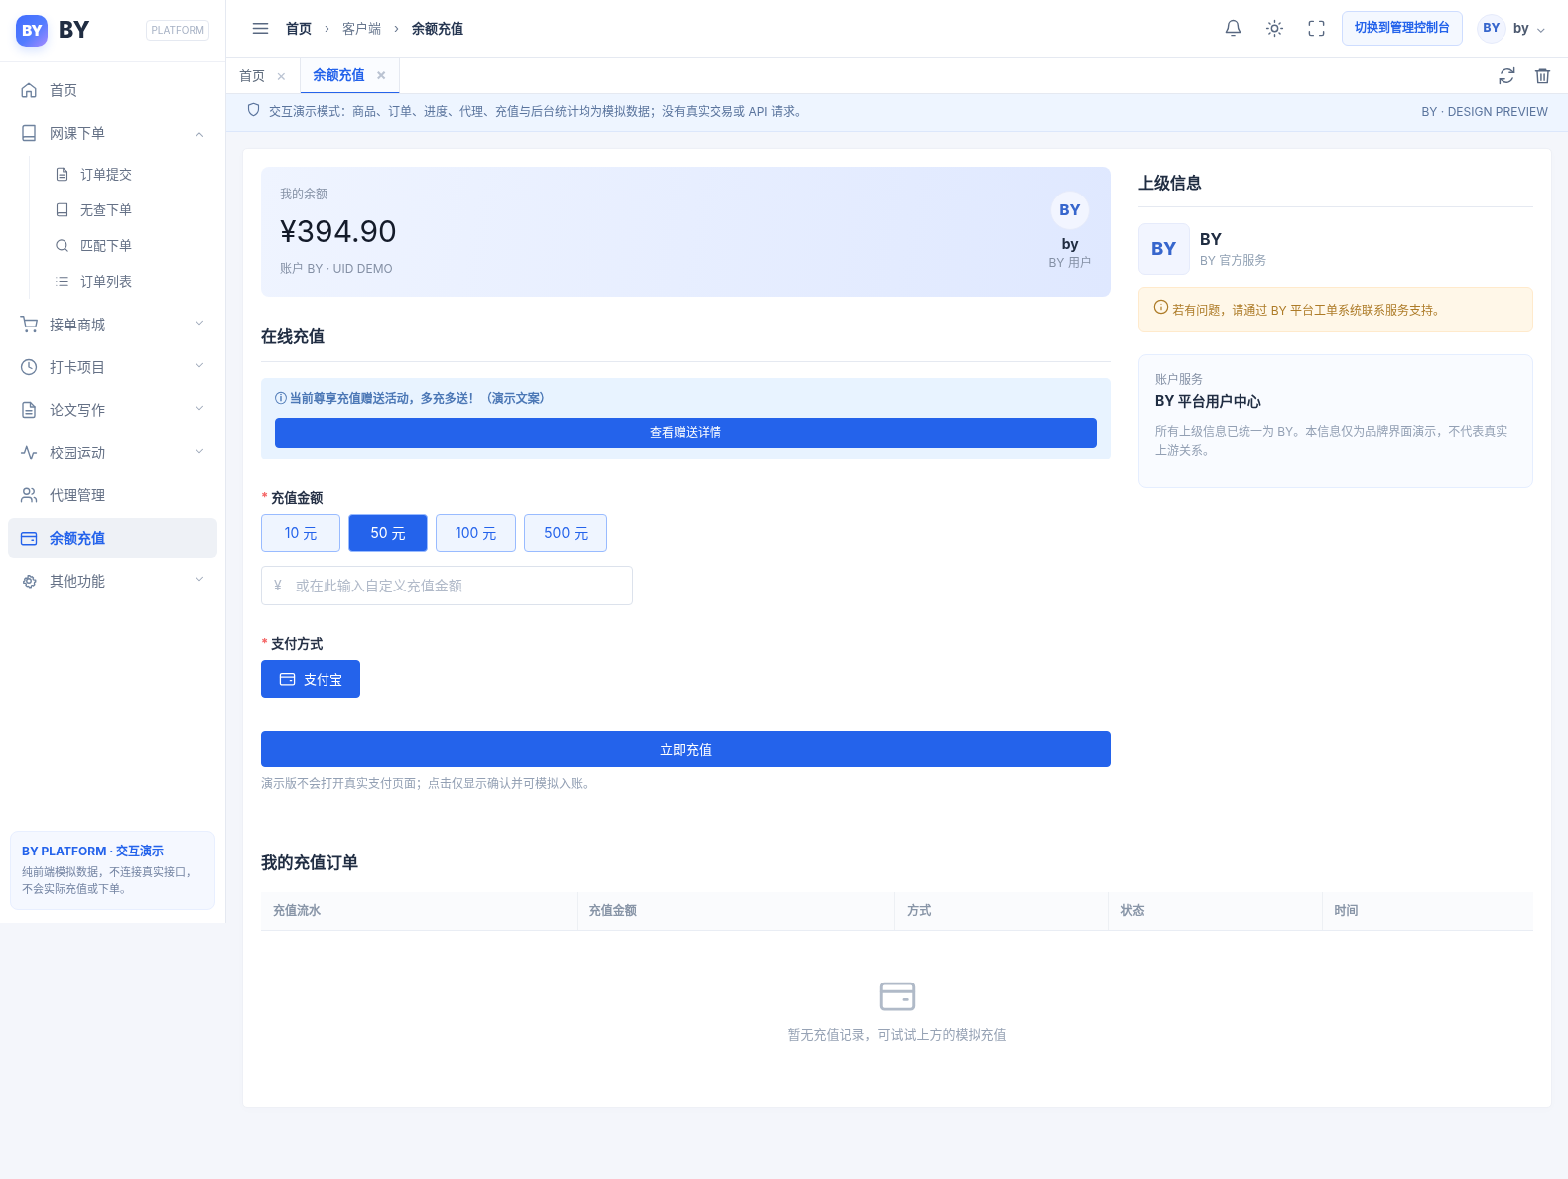1568x1179 pixels.
Task: Select 余额充值 in the sidebar
Action: 112,538
